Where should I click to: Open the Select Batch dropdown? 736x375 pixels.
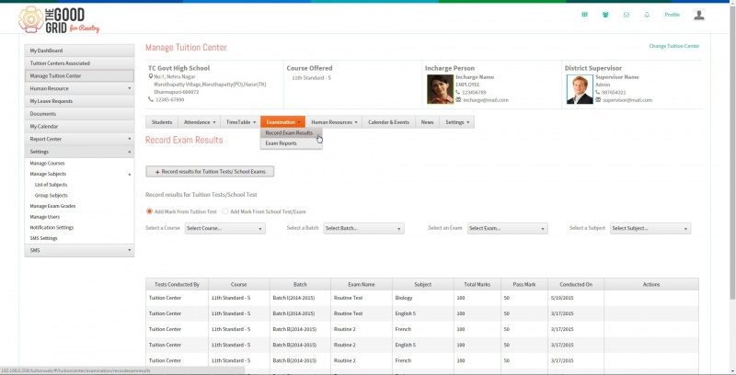pos(363,228)
